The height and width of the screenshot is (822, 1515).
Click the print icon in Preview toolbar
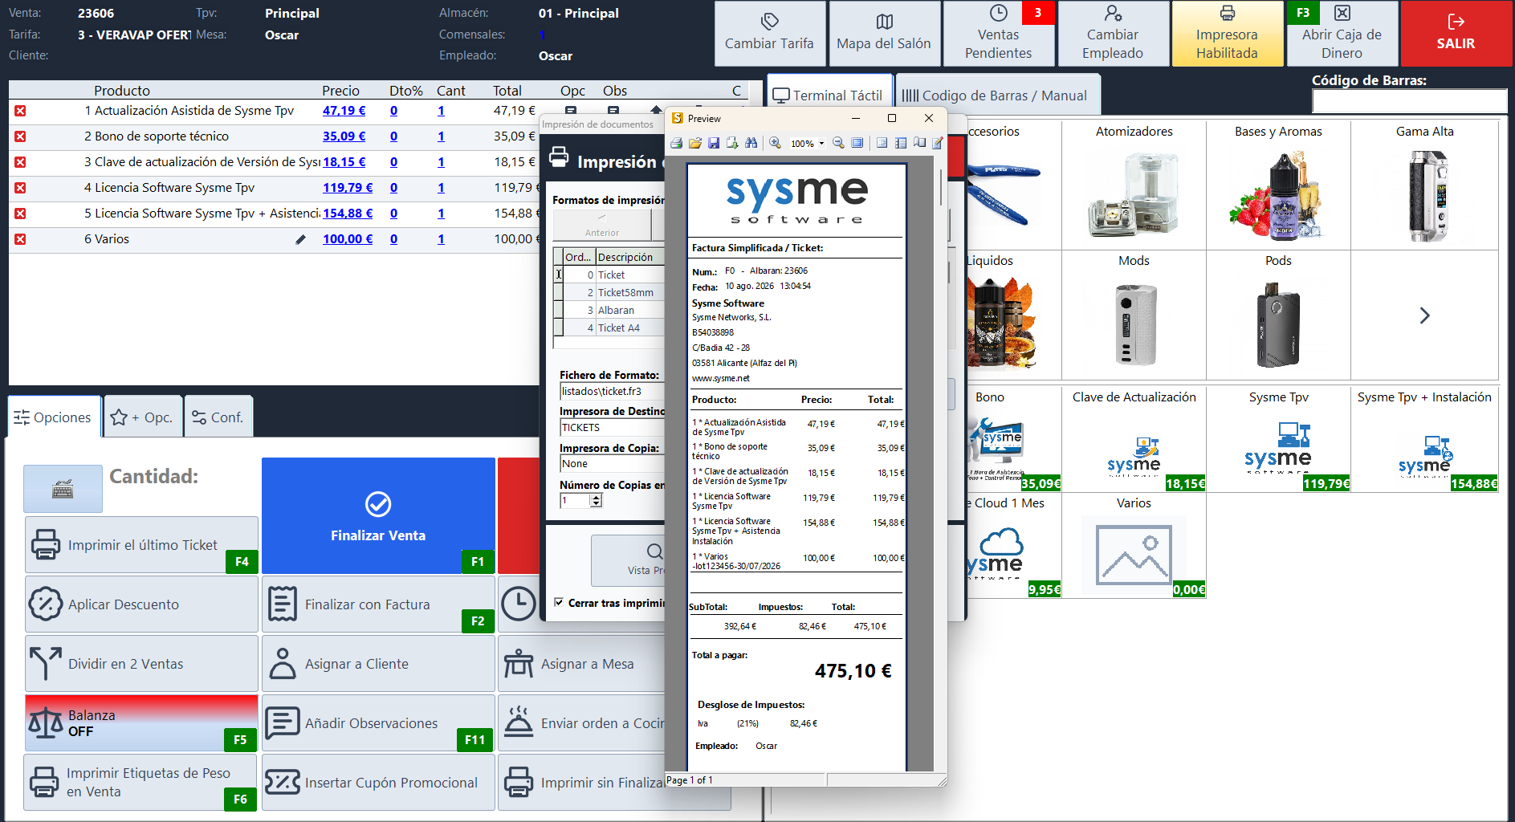pos(677,143)
